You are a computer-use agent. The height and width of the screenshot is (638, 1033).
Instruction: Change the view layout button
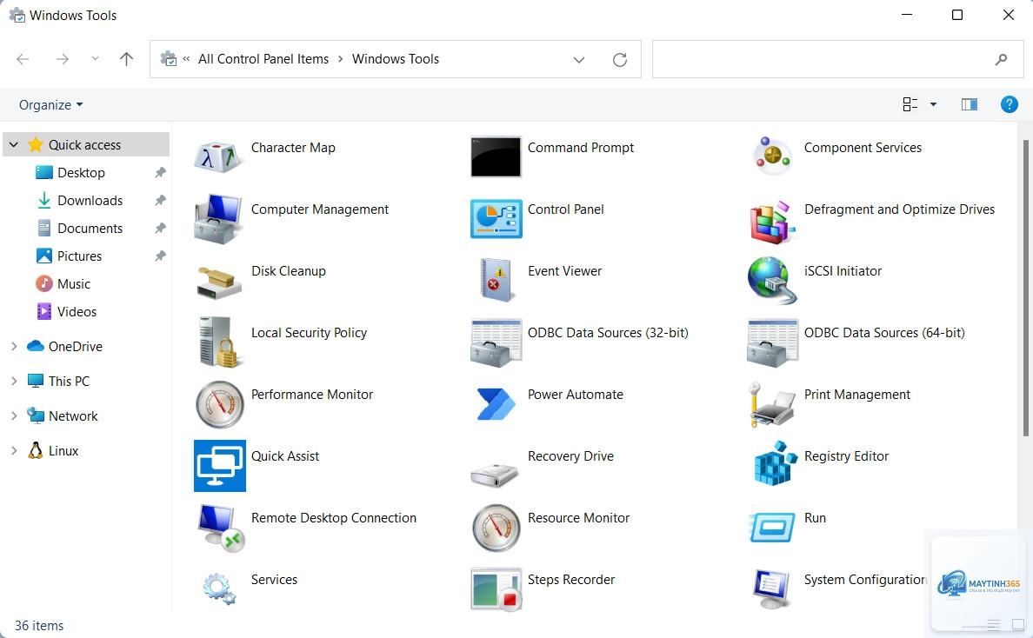pos(910,104)
